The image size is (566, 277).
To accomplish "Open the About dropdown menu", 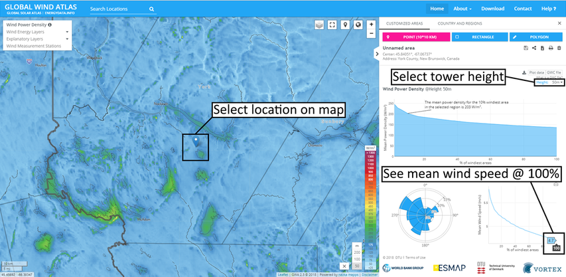I will [462, 9].
